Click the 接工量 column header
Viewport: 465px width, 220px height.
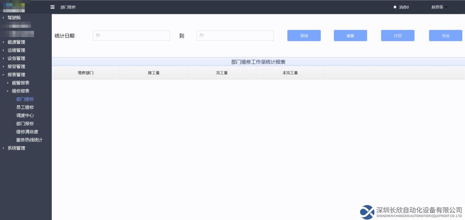tap(153, 73)
